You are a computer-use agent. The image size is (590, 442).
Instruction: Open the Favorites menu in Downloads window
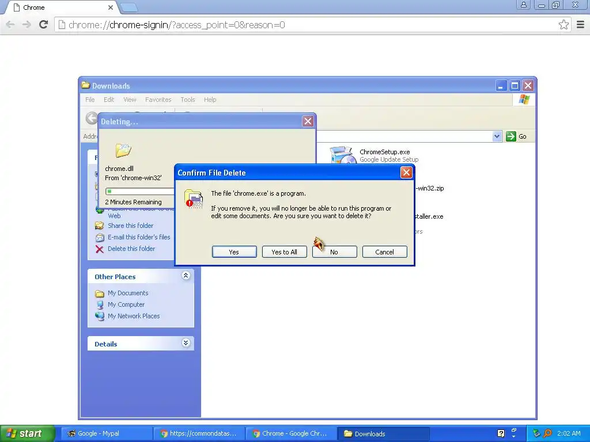coord(158,100)
